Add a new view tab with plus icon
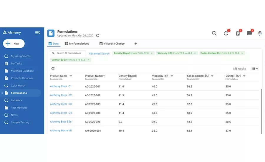Image resolution: width=265 pixels, height=162 pixels. coord(135,44)
